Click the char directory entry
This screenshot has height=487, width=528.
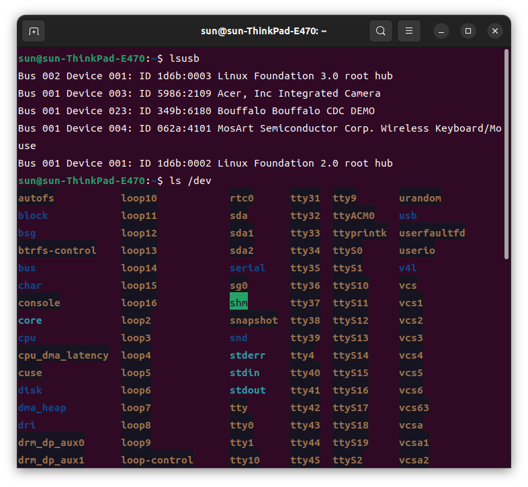tap(30, 285)
